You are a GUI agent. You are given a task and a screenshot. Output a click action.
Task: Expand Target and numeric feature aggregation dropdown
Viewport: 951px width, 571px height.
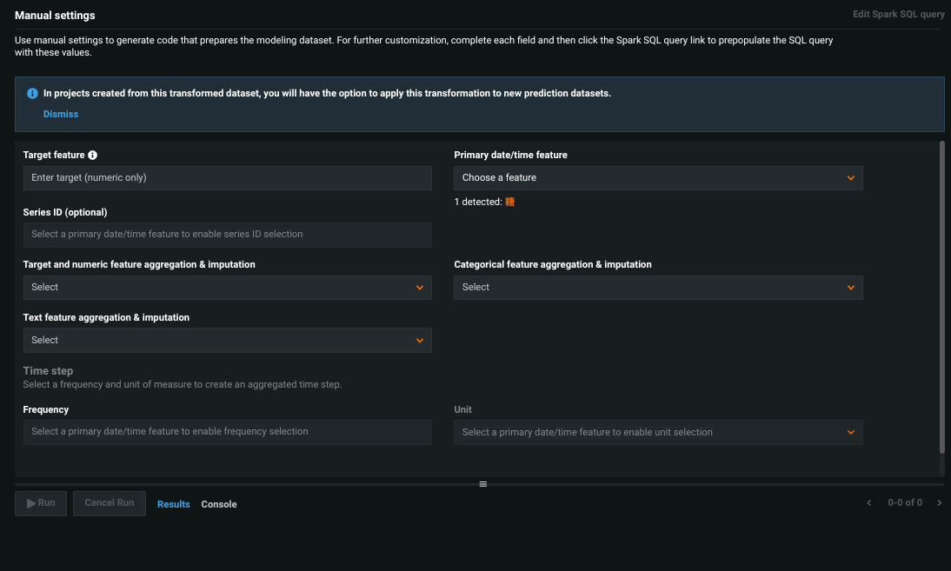(227, 288)
